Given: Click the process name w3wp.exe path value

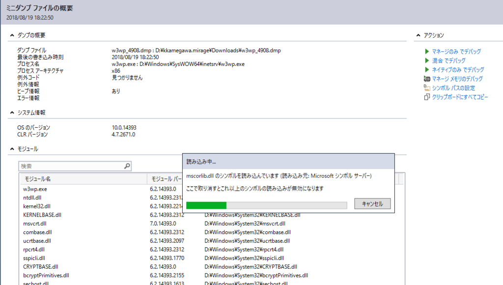Looking at the screenshot, I should click(x=178, y=64).
